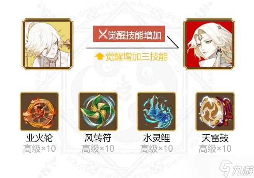254x178 pixels.
Task: Click the 天雷鼓 text label
Action: (x=215, y=138)
